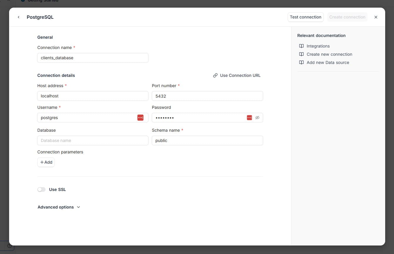Click the Schema name label
The width and height of the screenshot is (394, 254).
(x=166, y=130)
